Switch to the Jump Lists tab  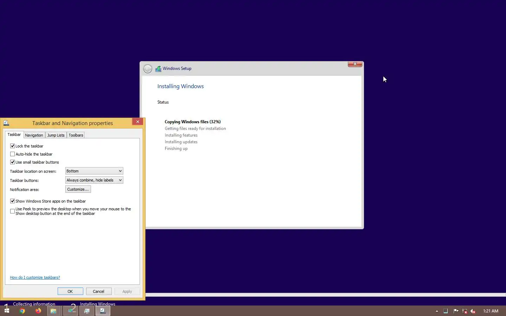tap(56, 135)
